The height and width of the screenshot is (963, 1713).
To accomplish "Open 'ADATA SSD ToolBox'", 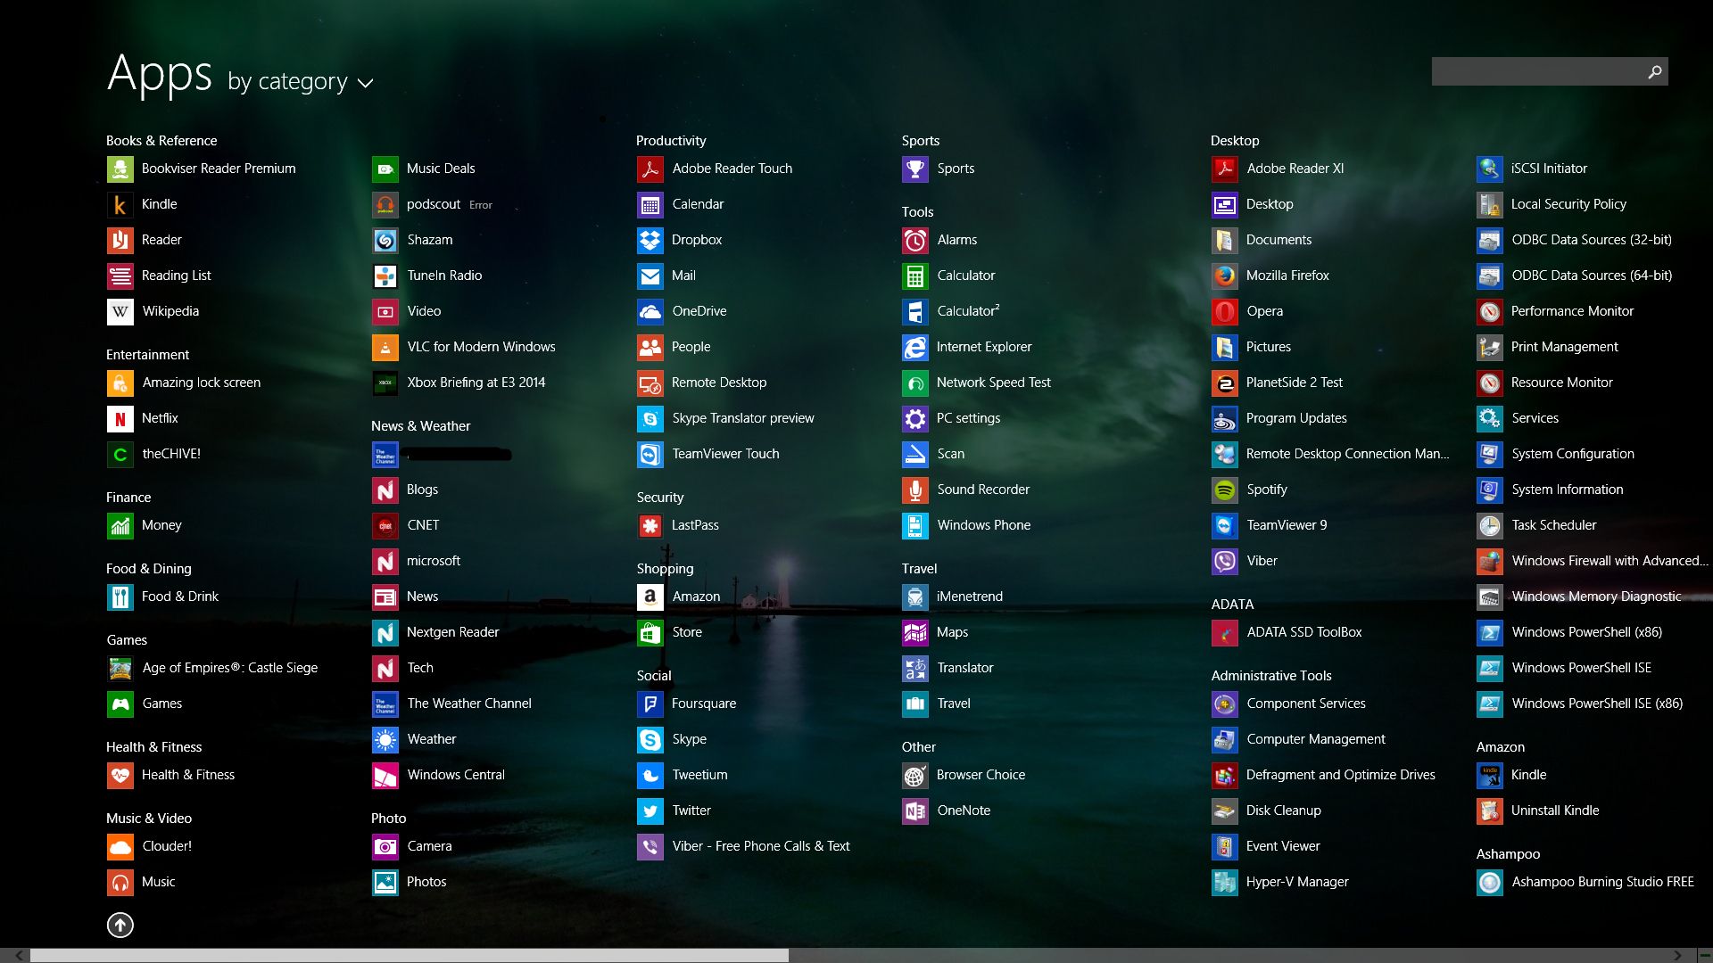I will pos(1287,633).
